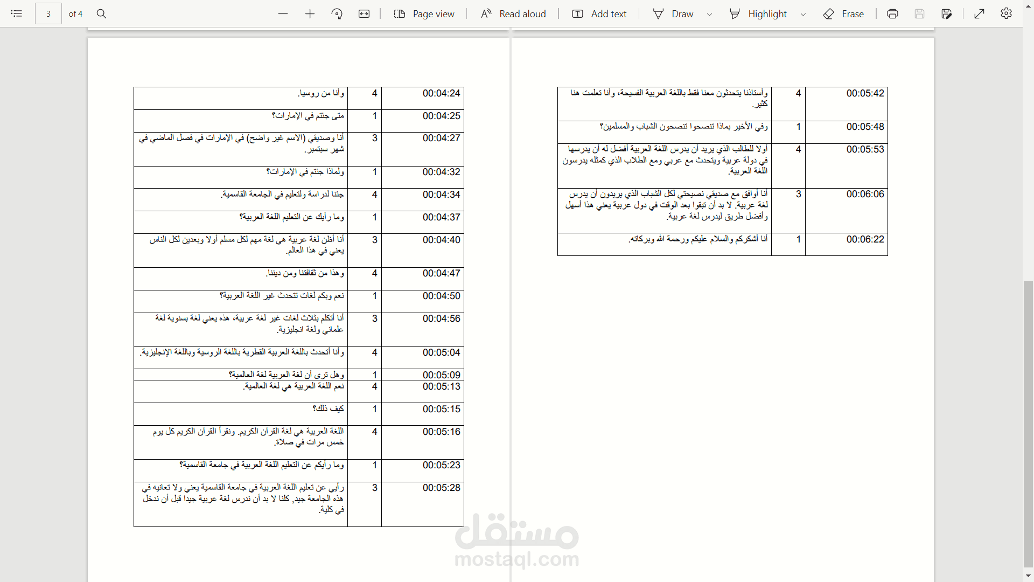
Task: Click the search magnifier icon
Action: click(101, 13)
